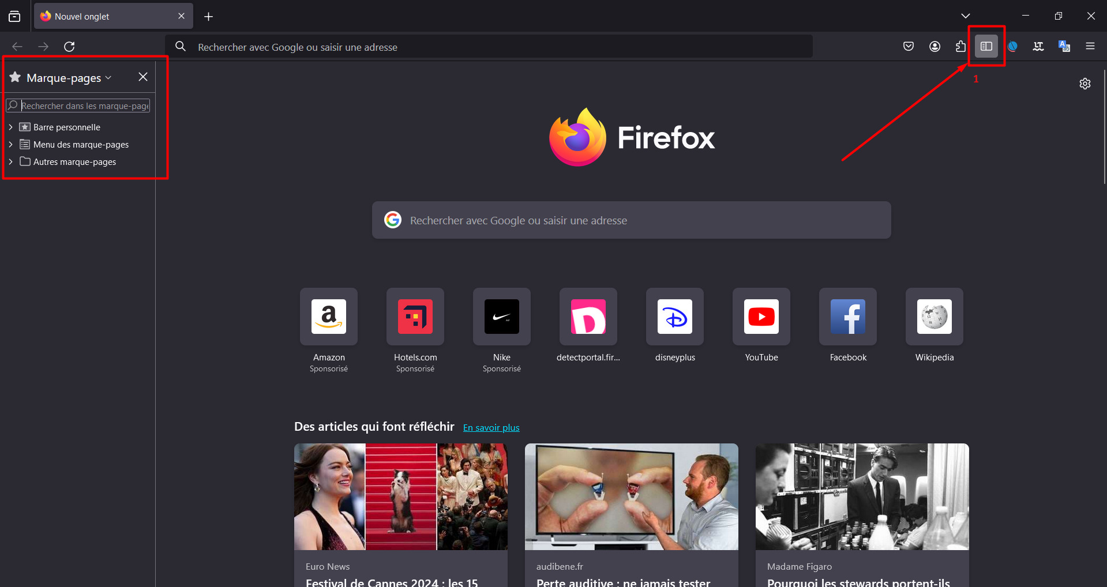Open the Pocket save icon
Screen dimensions: 1107x587
[909, 47]
